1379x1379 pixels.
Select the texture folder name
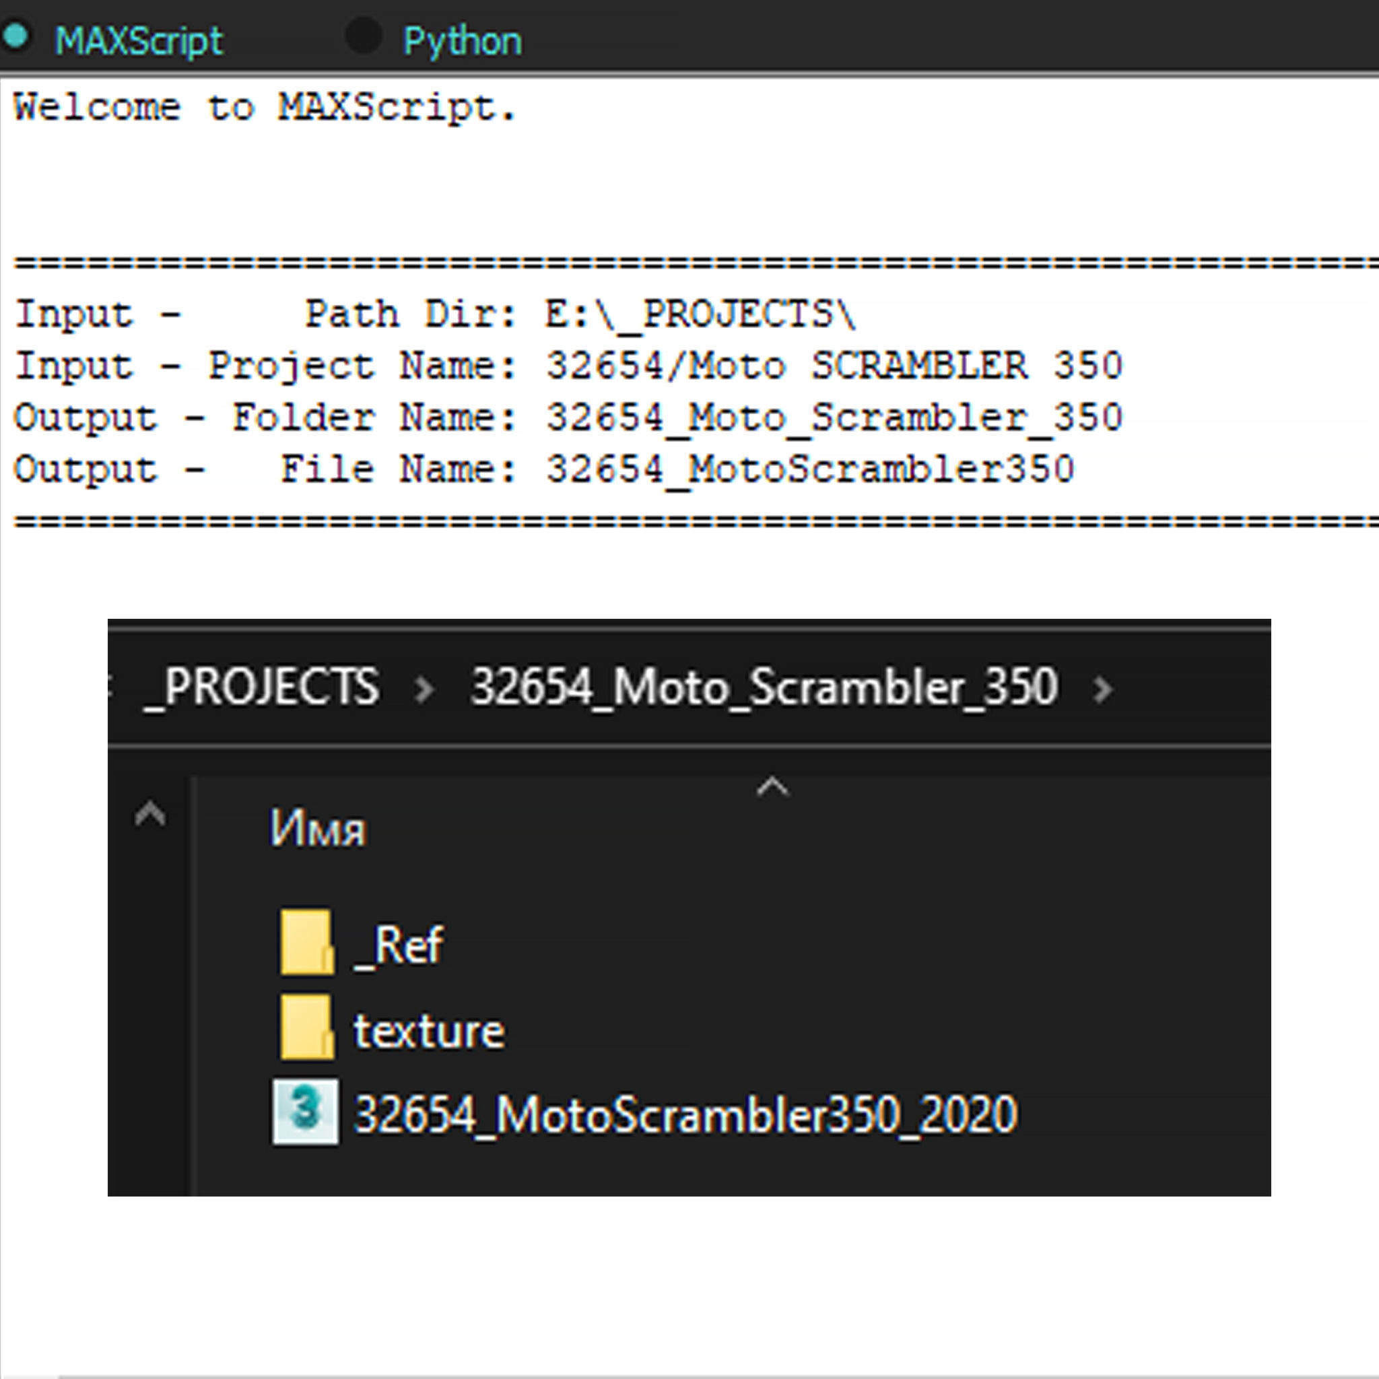coord(430,1032)
